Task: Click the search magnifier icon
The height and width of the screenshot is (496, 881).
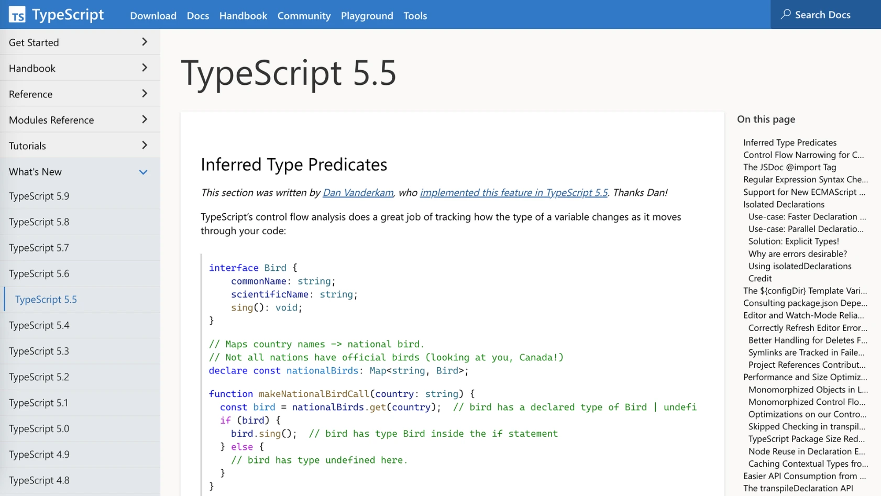Action: [x=785, y=15]
